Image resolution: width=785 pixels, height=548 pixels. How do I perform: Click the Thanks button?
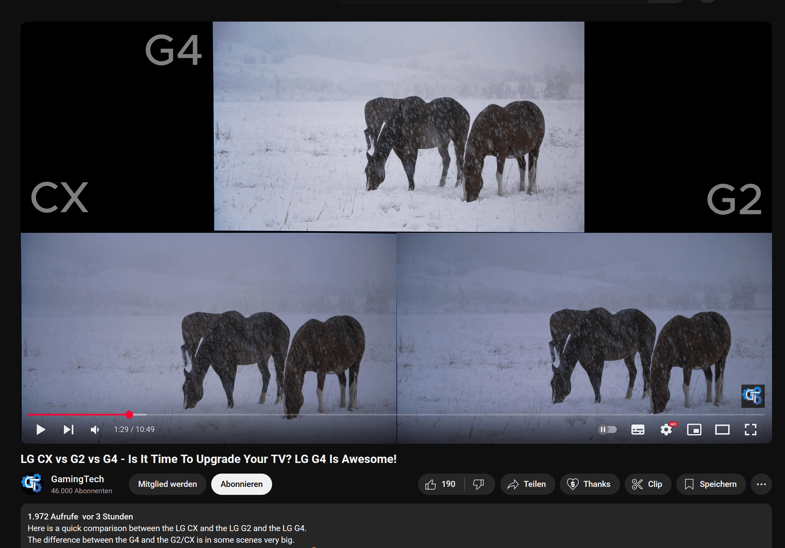pyautogui.click(x=589, y=484)
